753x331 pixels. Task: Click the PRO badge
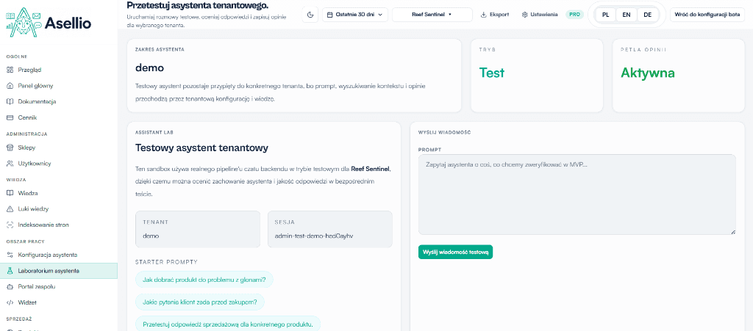(574, 15)
